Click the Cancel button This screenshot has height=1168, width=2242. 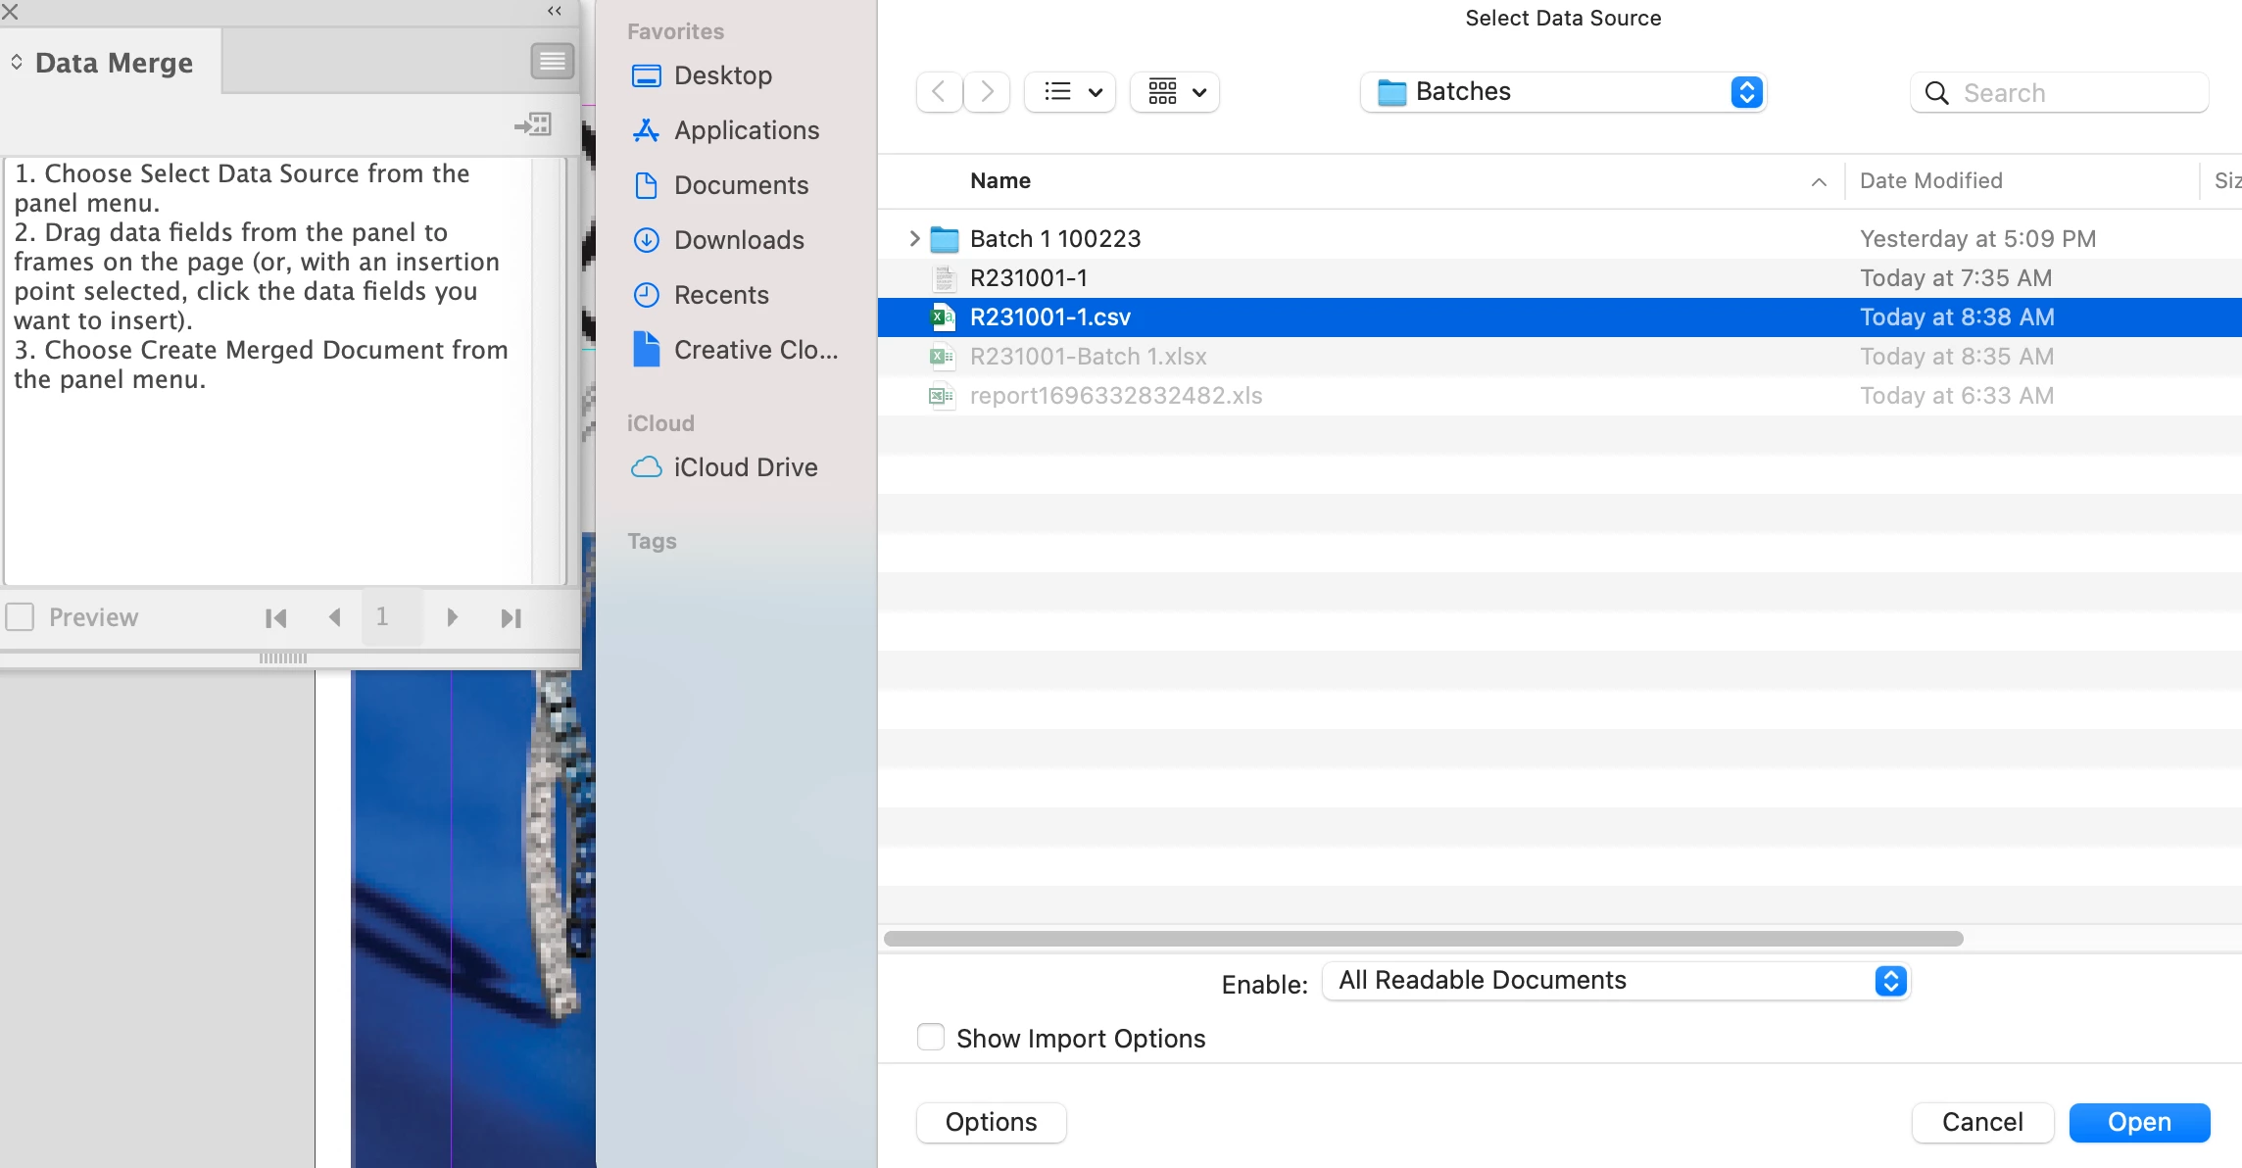tap(1981, 1122)
